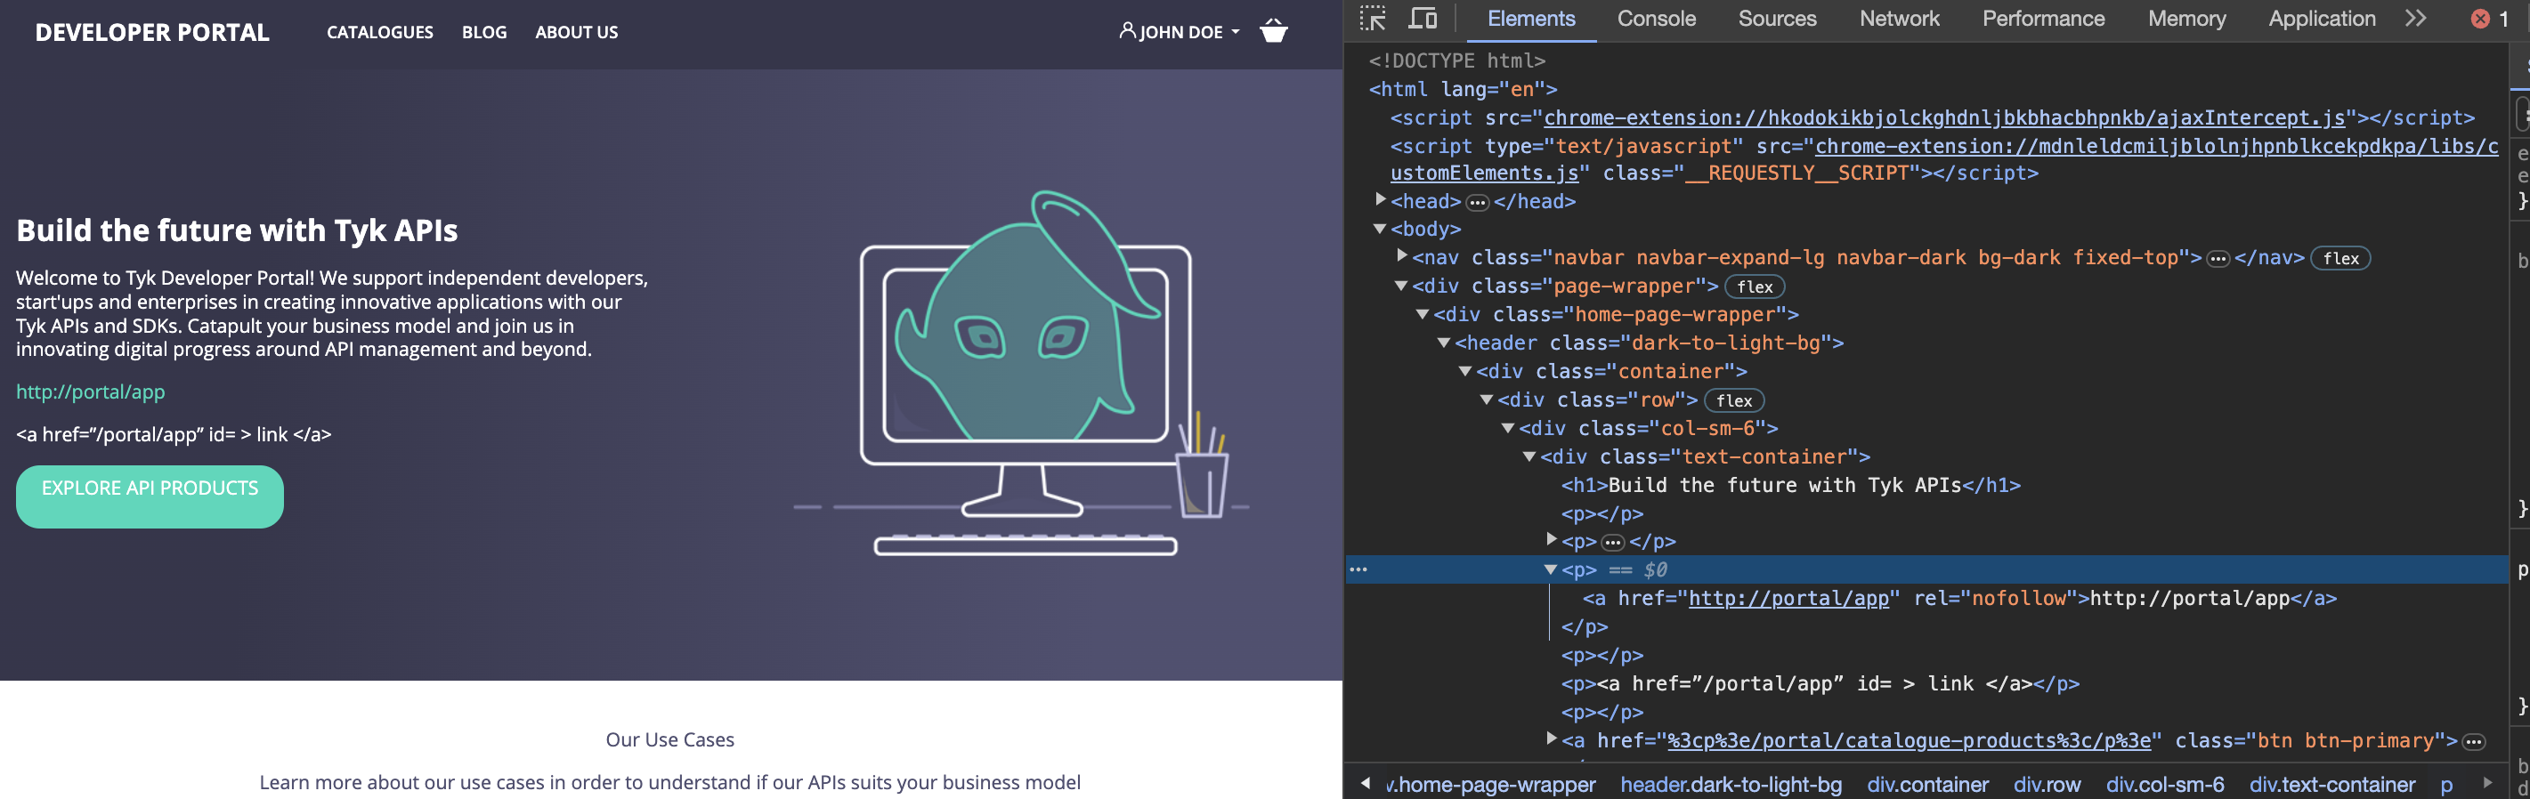Collapse the col-sm-6 div arrow
The width and height of the screenshot is (2530, 799).
click(1508, 428)
